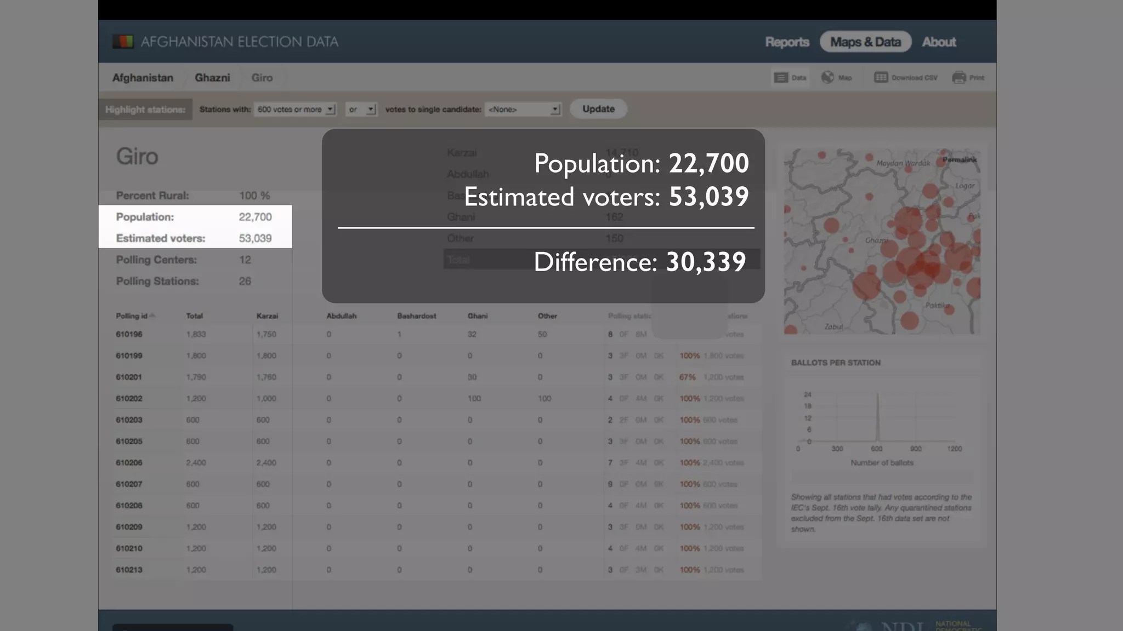Click the Abdullah column header
The height and width of the screenshot is (631, 1123).
(341, 316)
